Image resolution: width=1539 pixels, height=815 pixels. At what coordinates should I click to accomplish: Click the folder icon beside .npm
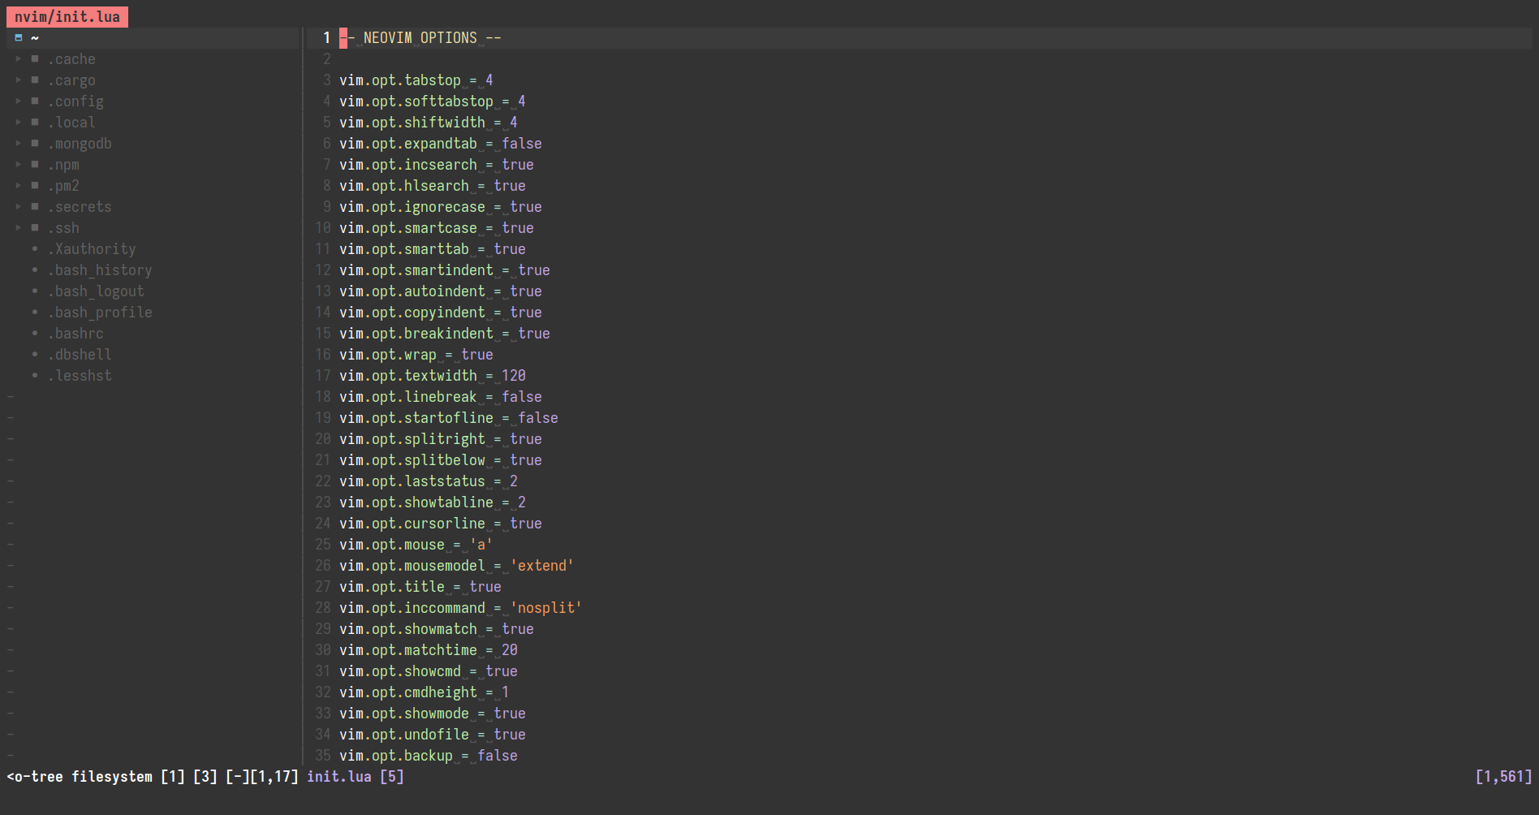click(35, 164)
